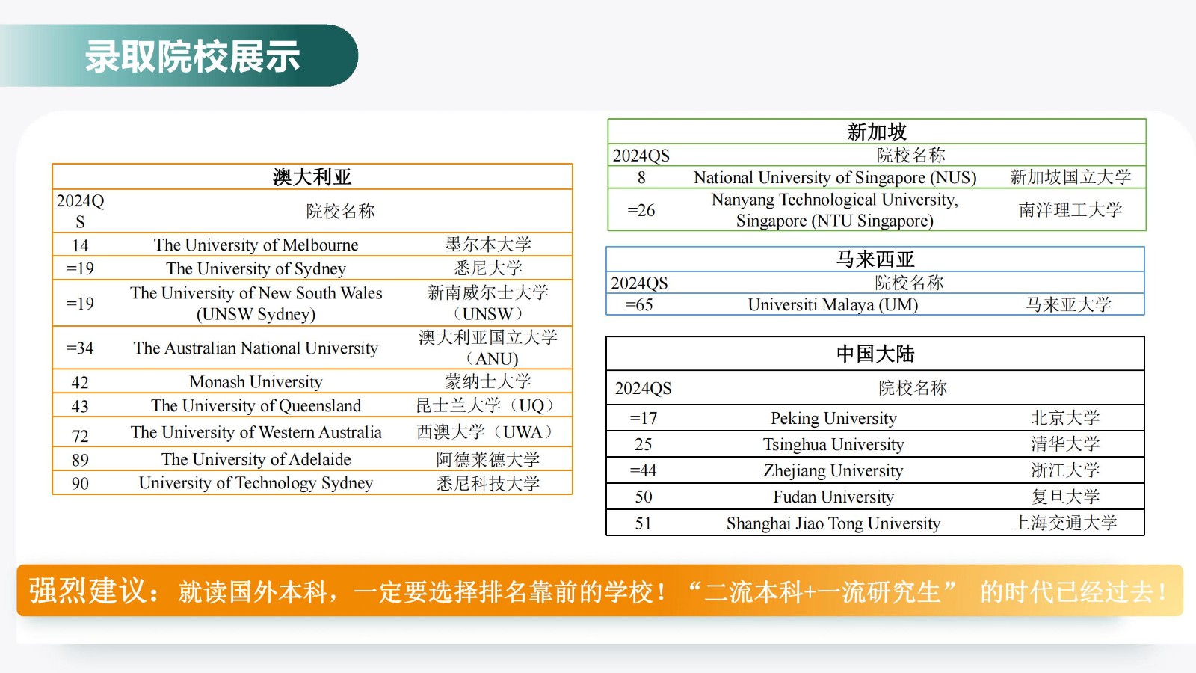Viewport: 1196px width, 673px height.
Task: Click rank =17 in China table
Action: coord(644,418)
